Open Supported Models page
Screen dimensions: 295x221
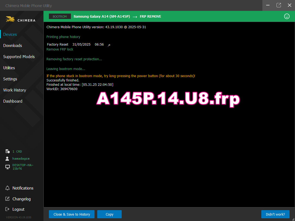click(x=19, y=57)
